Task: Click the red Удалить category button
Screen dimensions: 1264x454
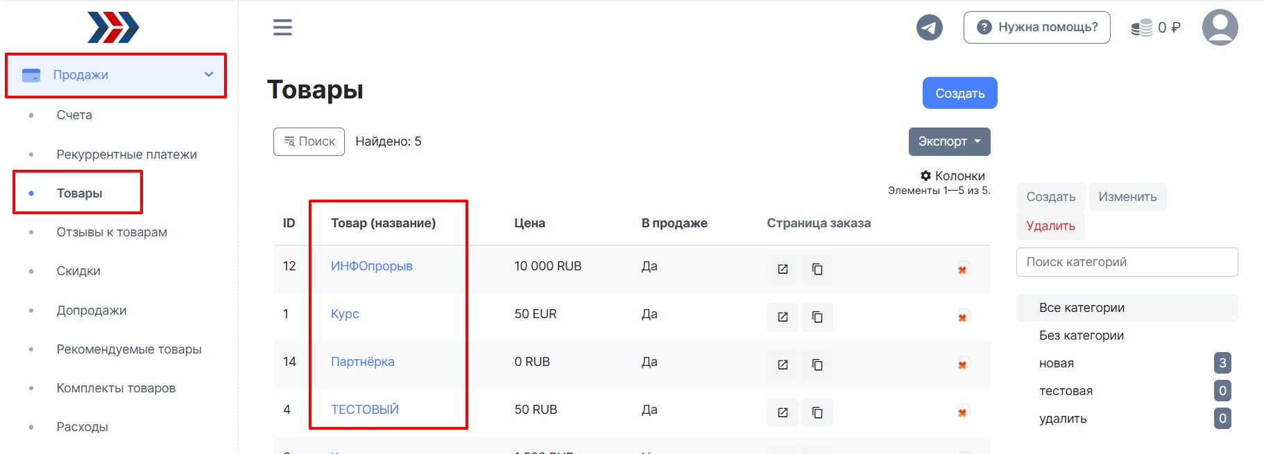Action: (x=1050, y=226)
